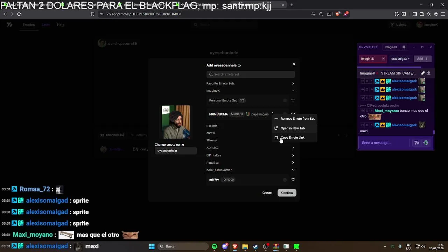Reload the 7tv page

19,14
